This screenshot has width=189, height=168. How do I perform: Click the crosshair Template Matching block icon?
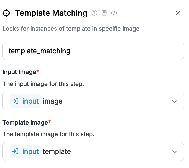pos(7,13)
